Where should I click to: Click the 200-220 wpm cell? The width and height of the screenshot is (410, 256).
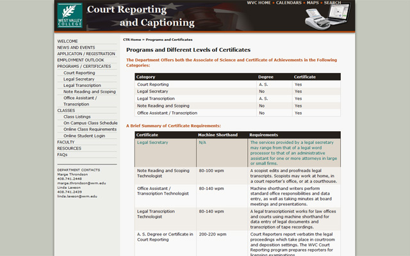point(213,234)
